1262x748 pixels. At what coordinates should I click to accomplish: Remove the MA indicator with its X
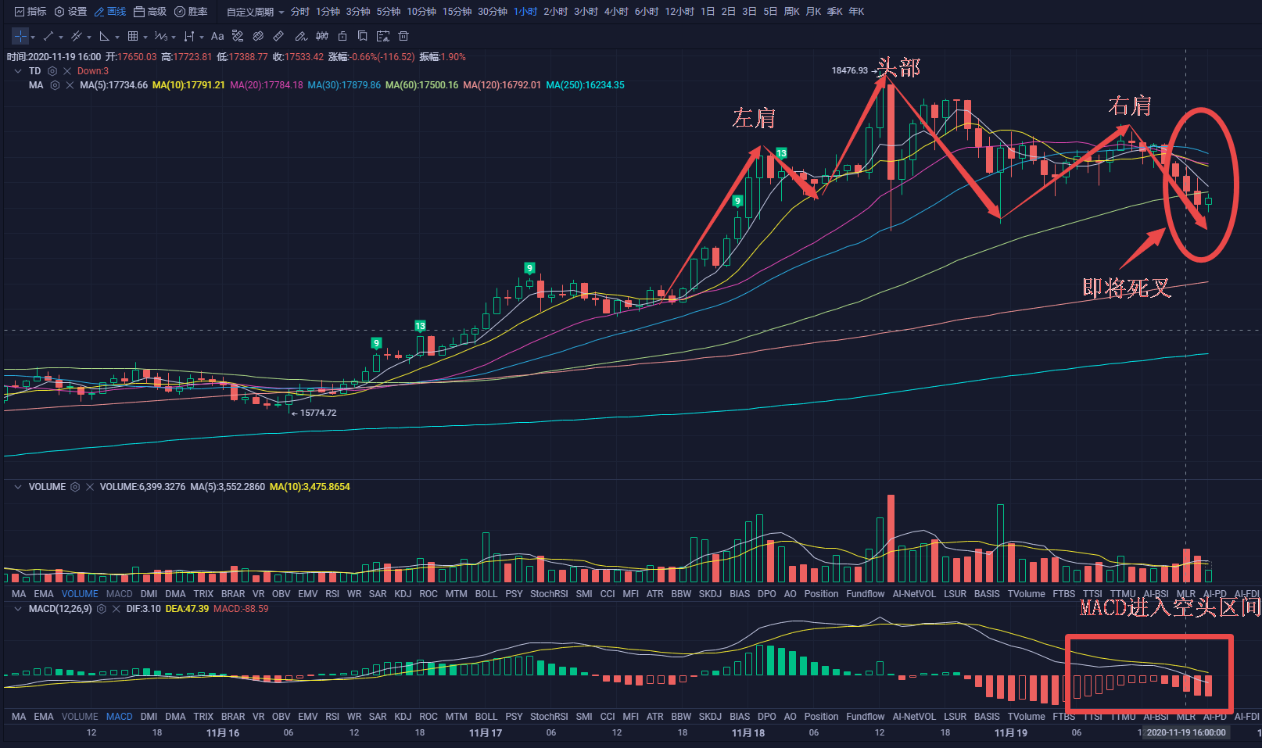pyautogui.click(x=70, y=85)
